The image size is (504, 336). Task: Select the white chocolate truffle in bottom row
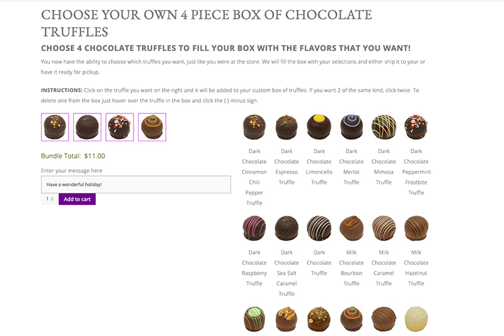(416, 319)
